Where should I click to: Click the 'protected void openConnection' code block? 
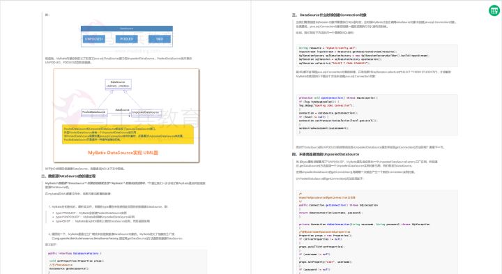point(376,114)
